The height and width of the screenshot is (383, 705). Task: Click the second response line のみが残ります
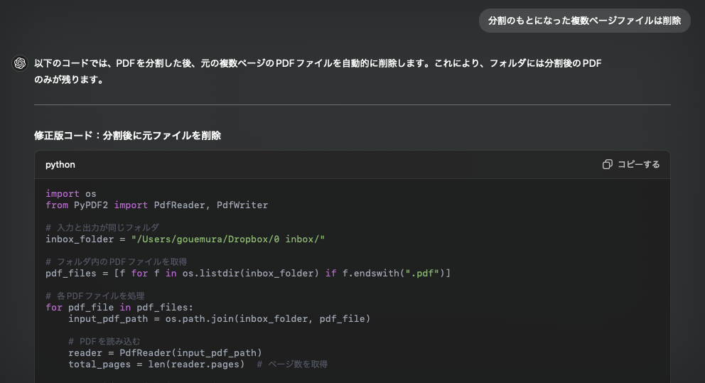[x=69, y=80]
